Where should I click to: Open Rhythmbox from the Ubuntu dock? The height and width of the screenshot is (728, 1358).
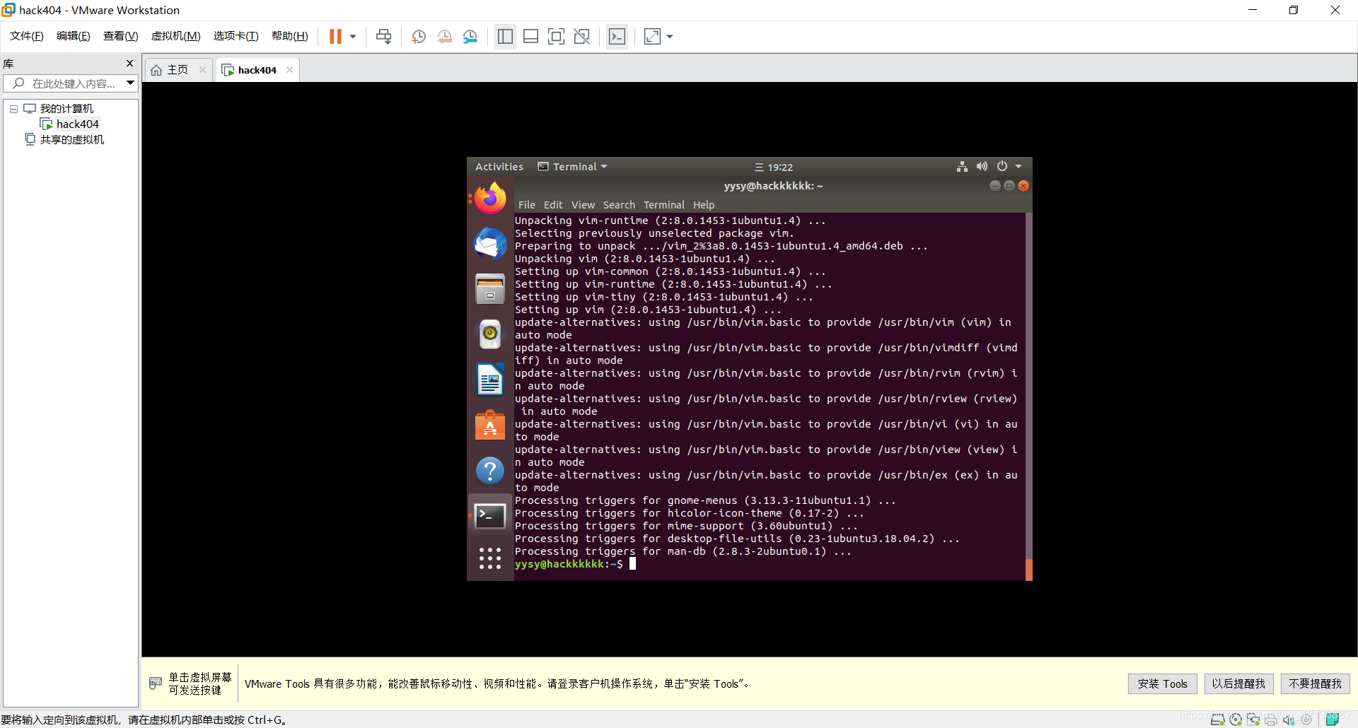(x=490, y=334)
